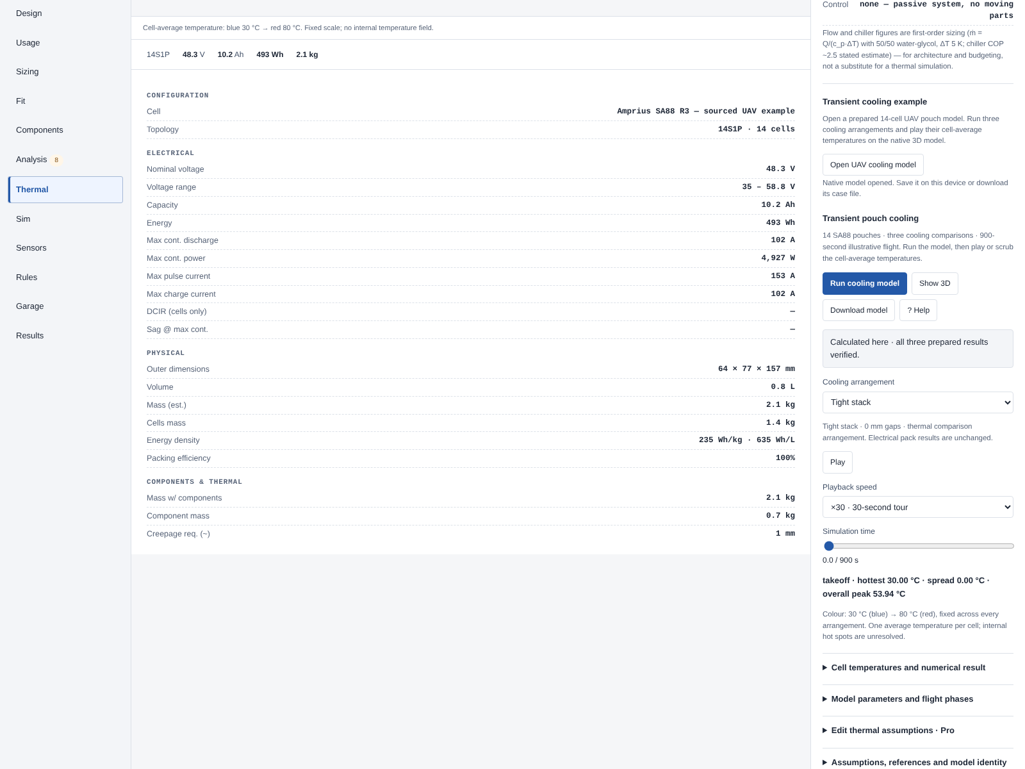1025x769 pixels.
Task: Click the Voltage range 35 – 58.8 V value
Action: click(768, 187)
